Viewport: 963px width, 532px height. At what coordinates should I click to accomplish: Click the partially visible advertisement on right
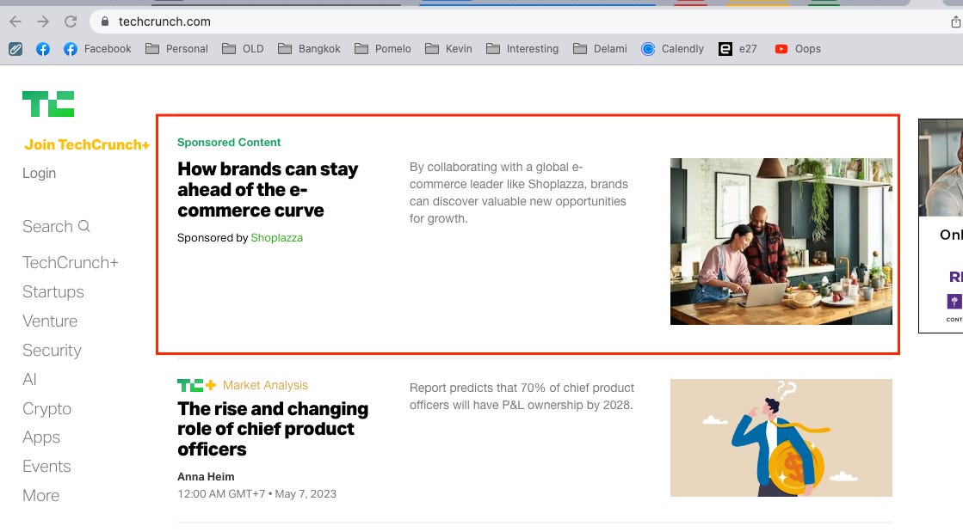(x=941, y=226)
